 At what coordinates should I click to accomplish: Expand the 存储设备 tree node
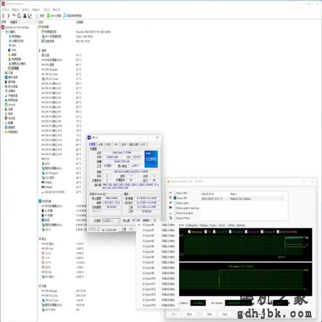3,95
